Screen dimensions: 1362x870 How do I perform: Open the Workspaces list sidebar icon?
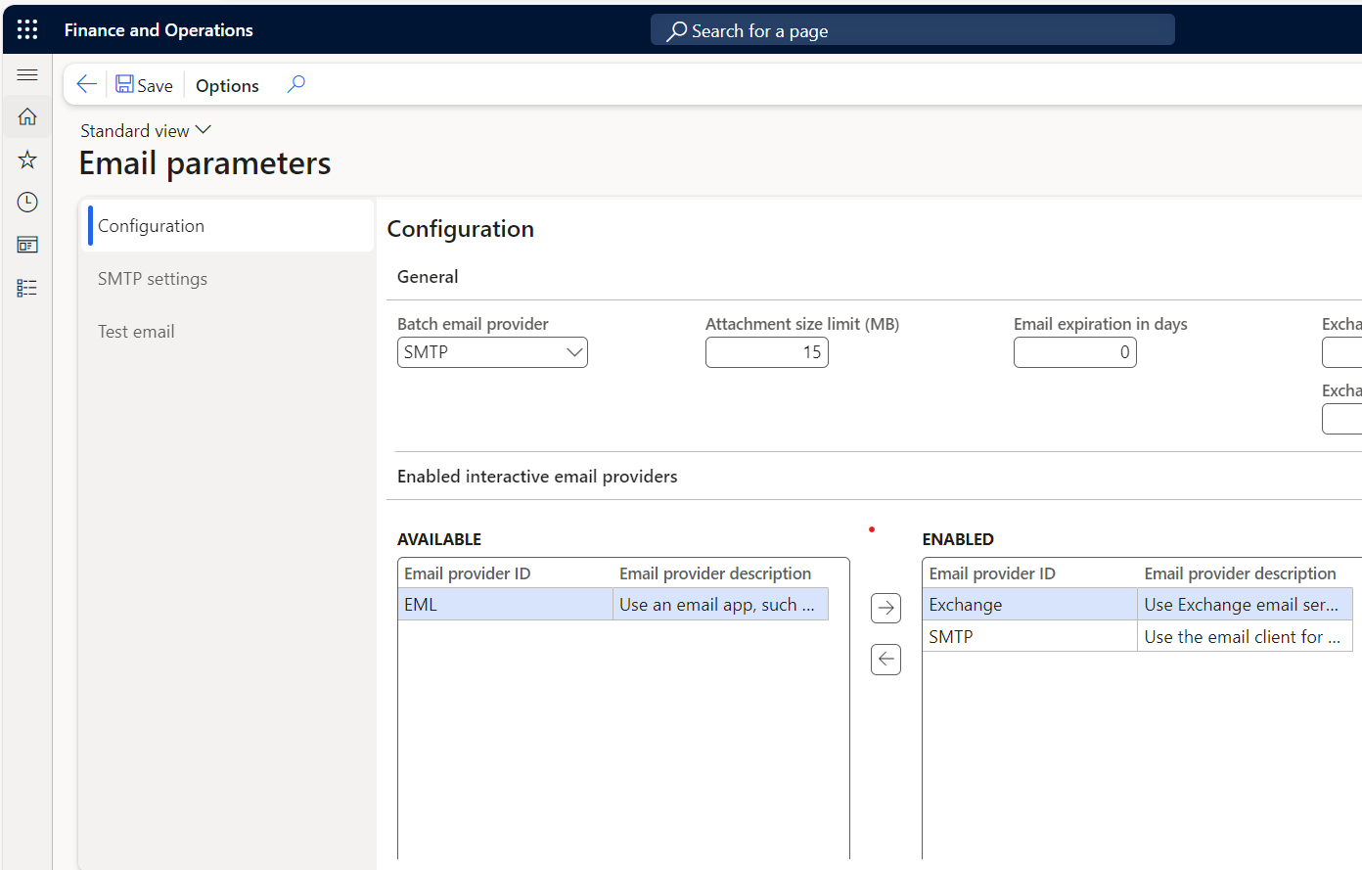[26, 288]
